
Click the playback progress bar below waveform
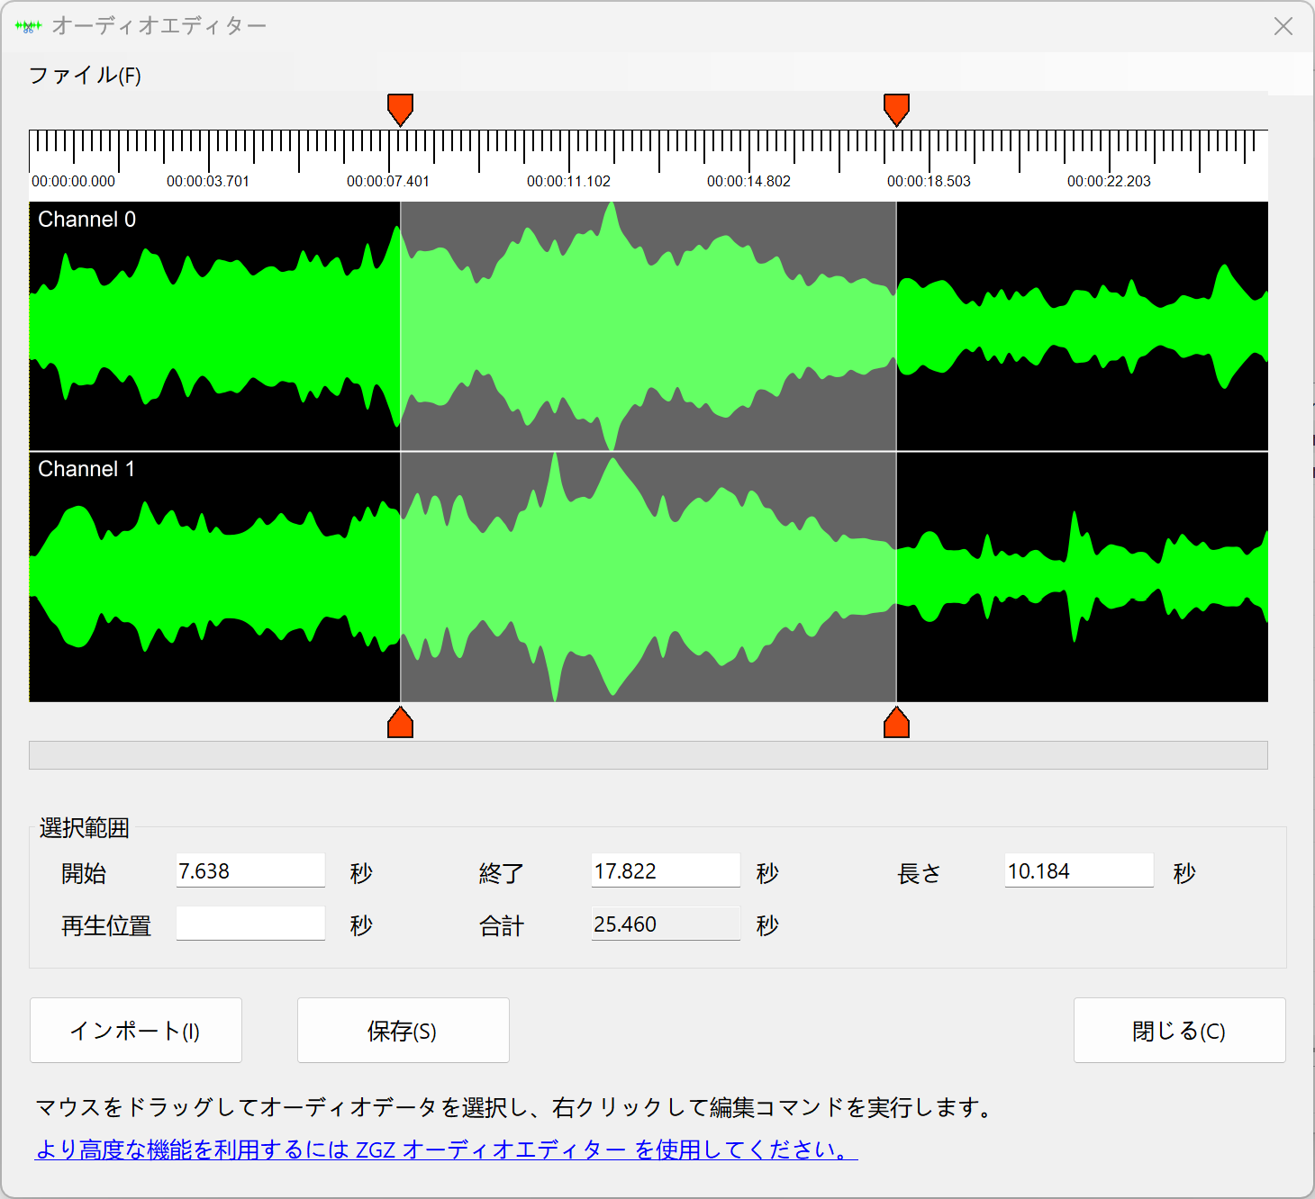pyautogui.click(x=648, y=755)
